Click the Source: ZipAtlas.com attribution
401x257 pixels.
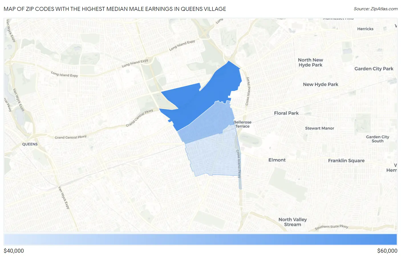point(376,9)
